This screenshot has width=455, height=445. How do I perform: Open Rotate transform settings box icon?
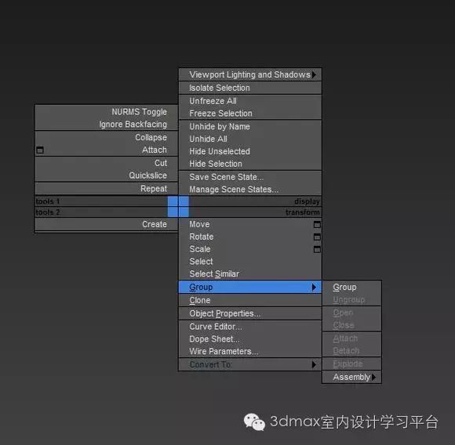(317, 237)
